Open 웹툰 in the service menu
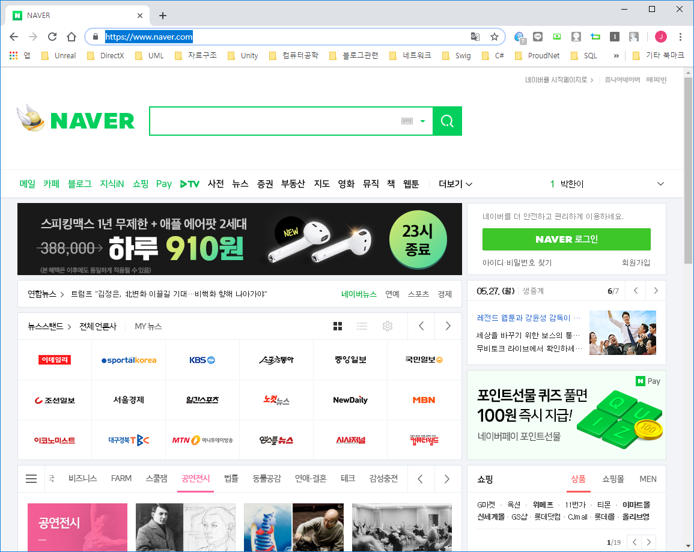The image size is (694, 552). (x=411, y=184)
